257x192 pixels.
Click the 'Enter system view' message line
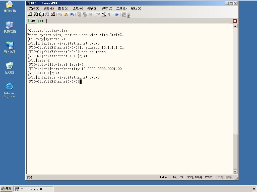tap(75, 35)
